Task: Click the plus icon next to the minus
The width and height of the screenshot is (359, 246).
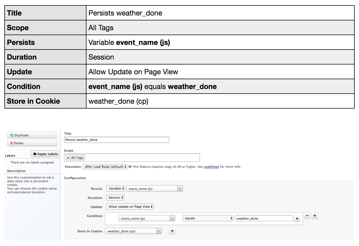Action: (315, 216)
